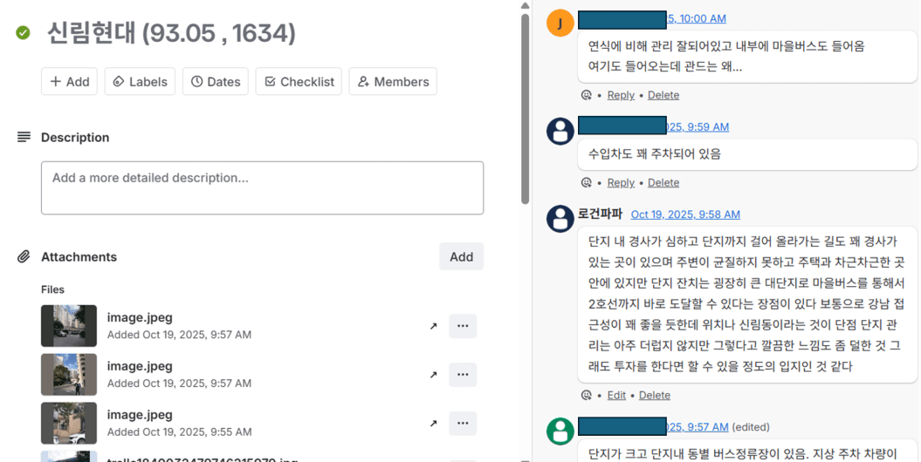Edit the 로건파파 comment

click(x=616, y=395)
